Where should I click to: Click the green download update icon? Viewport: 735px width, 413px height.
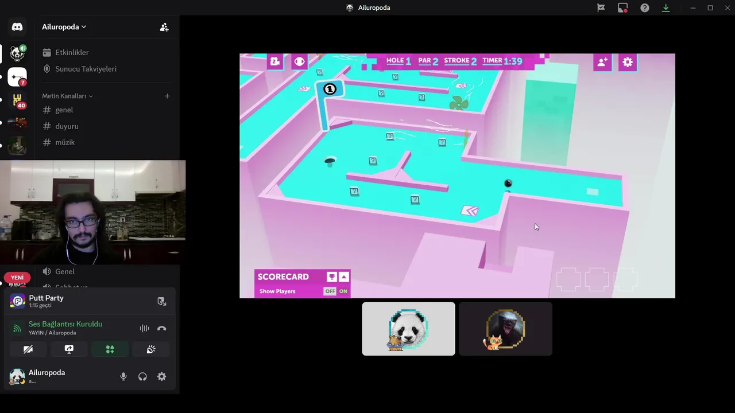(x=666, y=8)
